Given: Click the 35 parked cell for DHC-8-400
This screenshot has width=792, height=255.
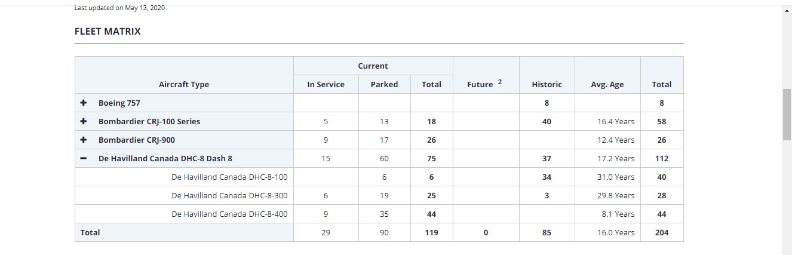Looking at the screenshot, I should pyautogui.click(x=384, y=214).
